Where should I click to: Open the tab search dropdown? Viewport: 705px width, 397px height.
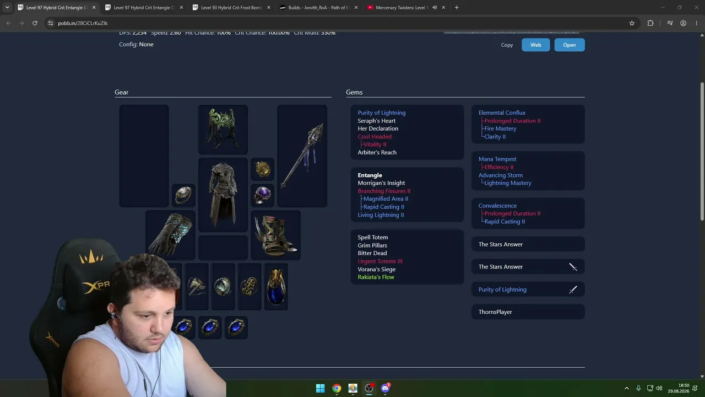pyautogui.click(x=7, y=8)
